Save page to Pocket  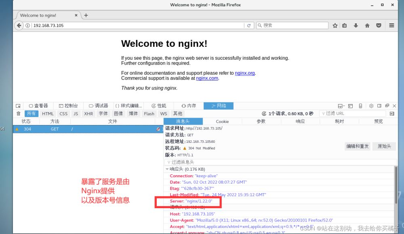[x=379, y=25]
